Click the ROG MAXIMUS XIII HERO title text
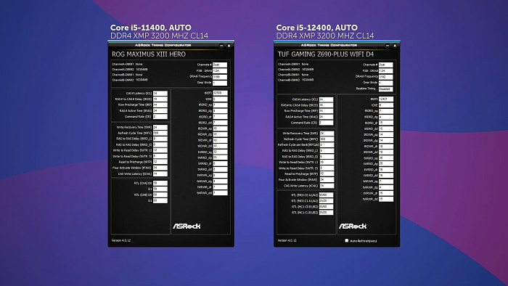Screen dimensions: 508x286 click(x=149, y=54)
